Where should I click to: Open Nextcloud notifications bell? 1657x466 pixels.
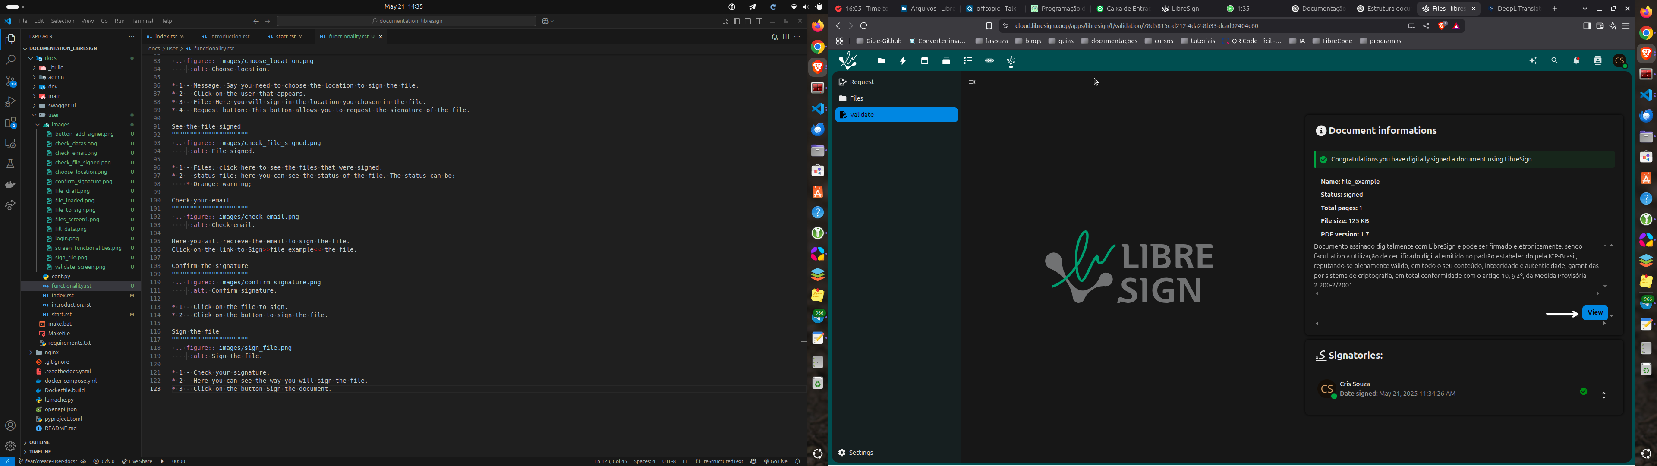pos(1577,61)
